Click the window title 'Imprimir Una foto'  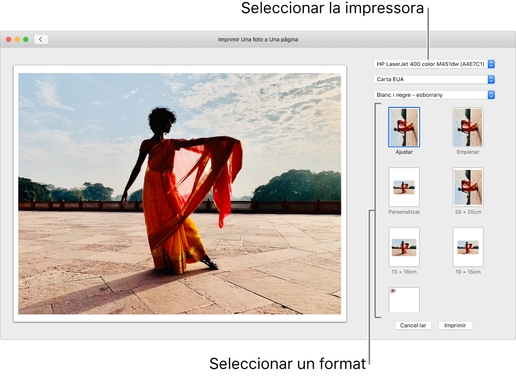tap(258, 39)
